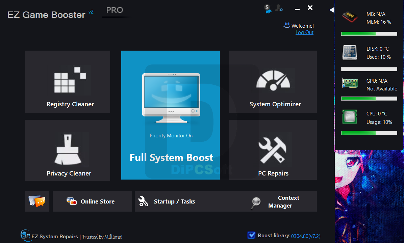Screen dimensions: 404x243
Task: Close the EZ Game Booster window
Action: coord(310,8)
